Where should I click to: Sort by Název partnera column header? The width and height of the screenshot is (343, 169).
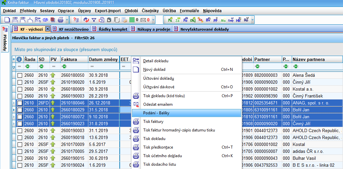317,59
